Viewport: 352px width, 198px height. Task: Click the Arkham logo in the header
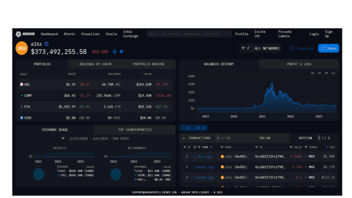click(x=25, y=34)
